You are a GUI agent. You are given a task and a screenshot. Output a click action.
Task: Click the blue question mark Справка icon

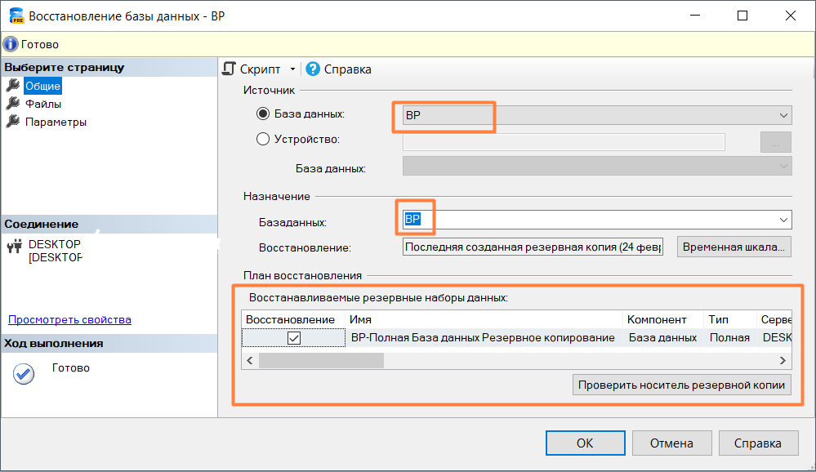click(x=313, y=69)
